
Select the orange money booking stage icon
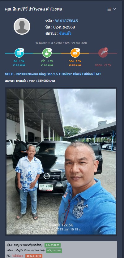coord(75,53)
